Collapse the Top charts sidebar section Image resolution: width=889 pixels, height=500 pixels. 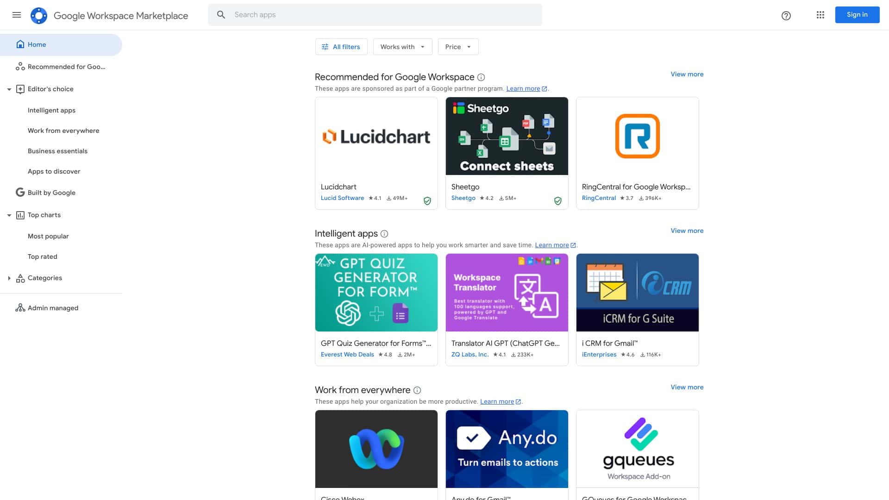tap(9, 215)
